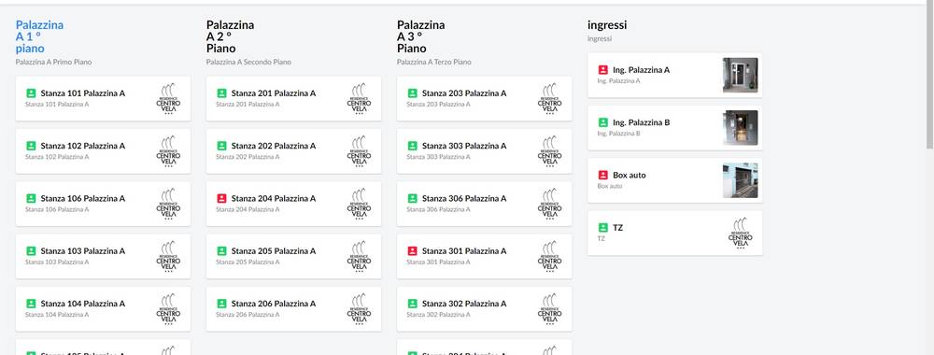Open the Stanza 302 Palazzina A card

(x=484, y=309)
